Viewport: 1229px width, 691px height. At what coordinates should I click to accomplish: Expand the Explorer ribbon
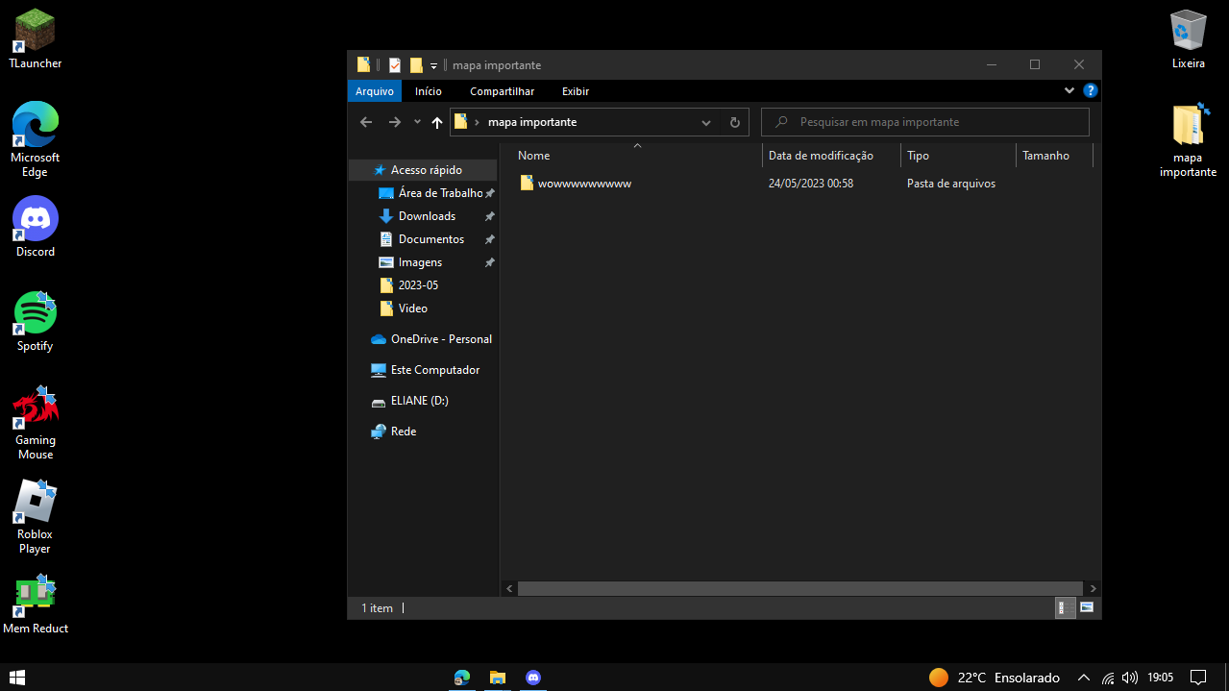[1069, 90]
